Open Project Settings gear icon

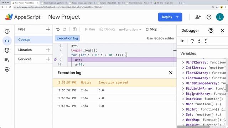point(7,69)
